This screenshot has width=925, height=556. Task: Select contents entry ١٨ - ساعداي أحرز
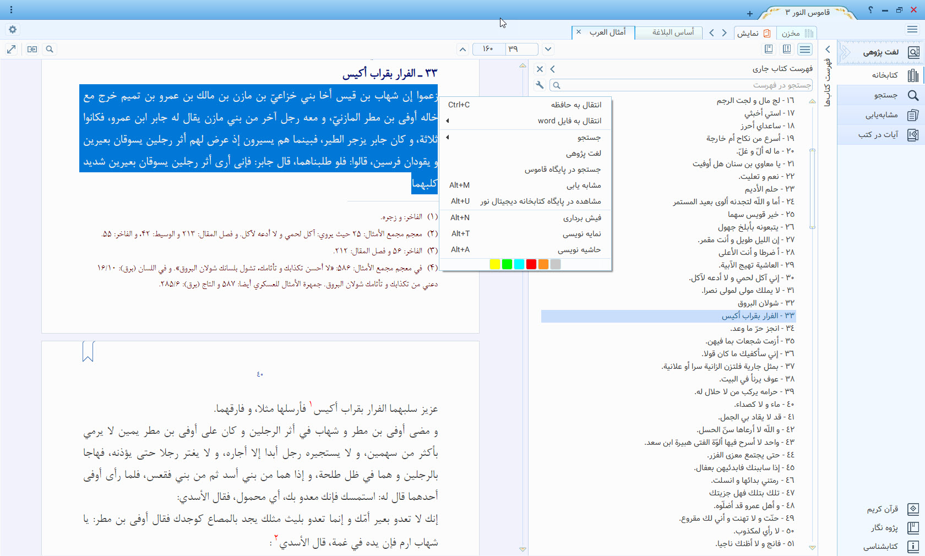point(768,126)
